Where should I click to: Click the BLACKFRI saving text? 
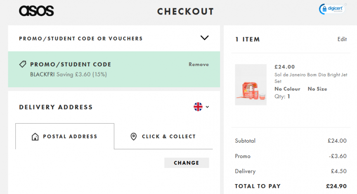click(x=69, y=74)
